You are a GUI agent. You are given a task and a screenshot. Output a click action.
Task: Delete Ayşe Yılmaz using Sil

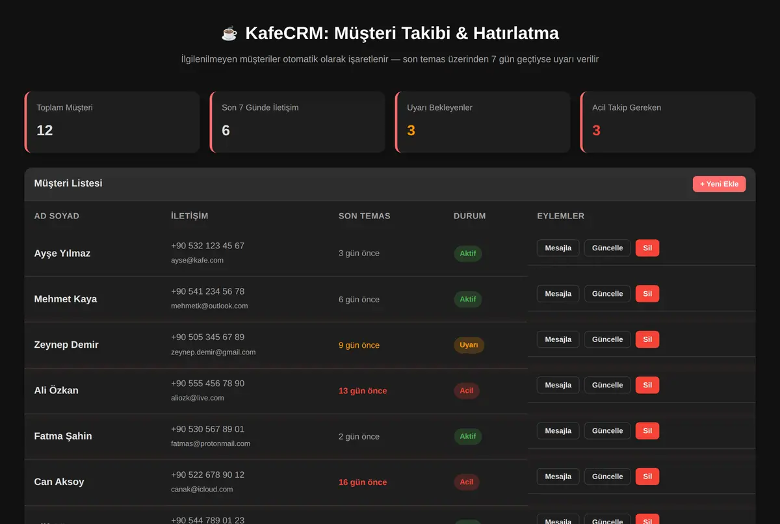tap(647, 248)
